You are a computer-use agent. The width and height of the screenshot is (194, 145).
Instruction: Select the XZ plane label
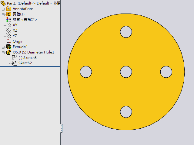point(15,31)
